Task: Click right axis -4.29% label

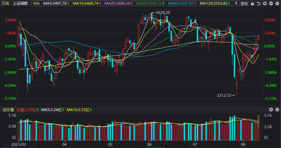Action: click(x=270, y=85)
